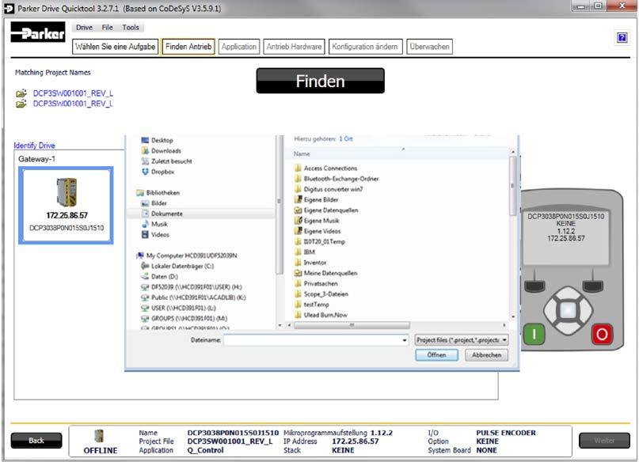Click the Identify Drive link
The height and width of the screenshot is (462, 639).
point(34,146)
